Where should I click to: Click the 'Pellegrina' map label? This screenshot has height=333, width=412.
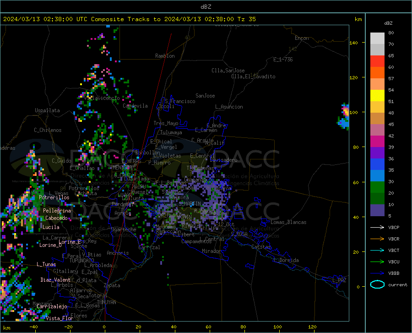pyautogui.click(x=57, y=211)
